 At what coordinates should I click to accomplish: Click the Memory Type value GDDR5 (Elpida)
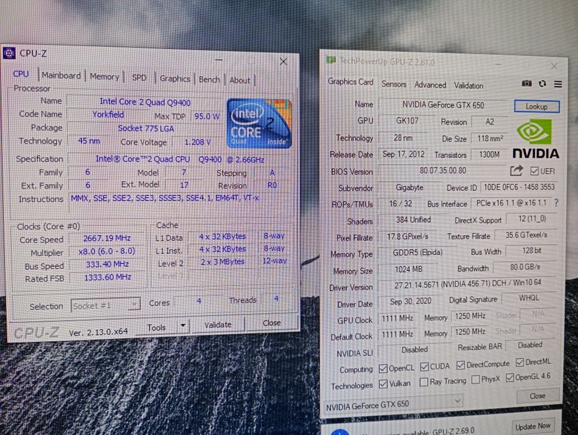coord(417,253)
